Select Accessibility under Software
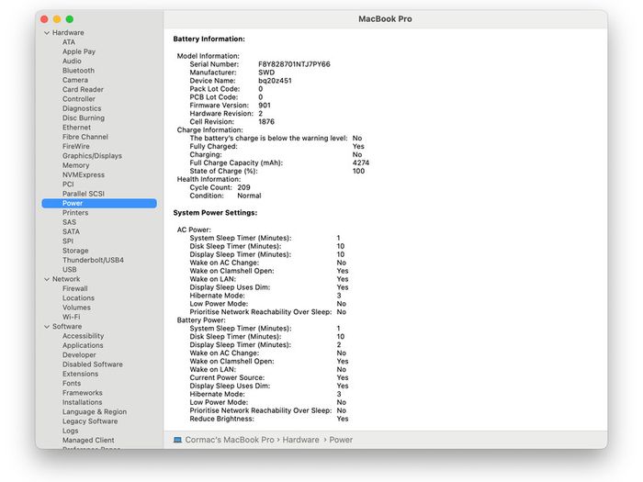 83,336
